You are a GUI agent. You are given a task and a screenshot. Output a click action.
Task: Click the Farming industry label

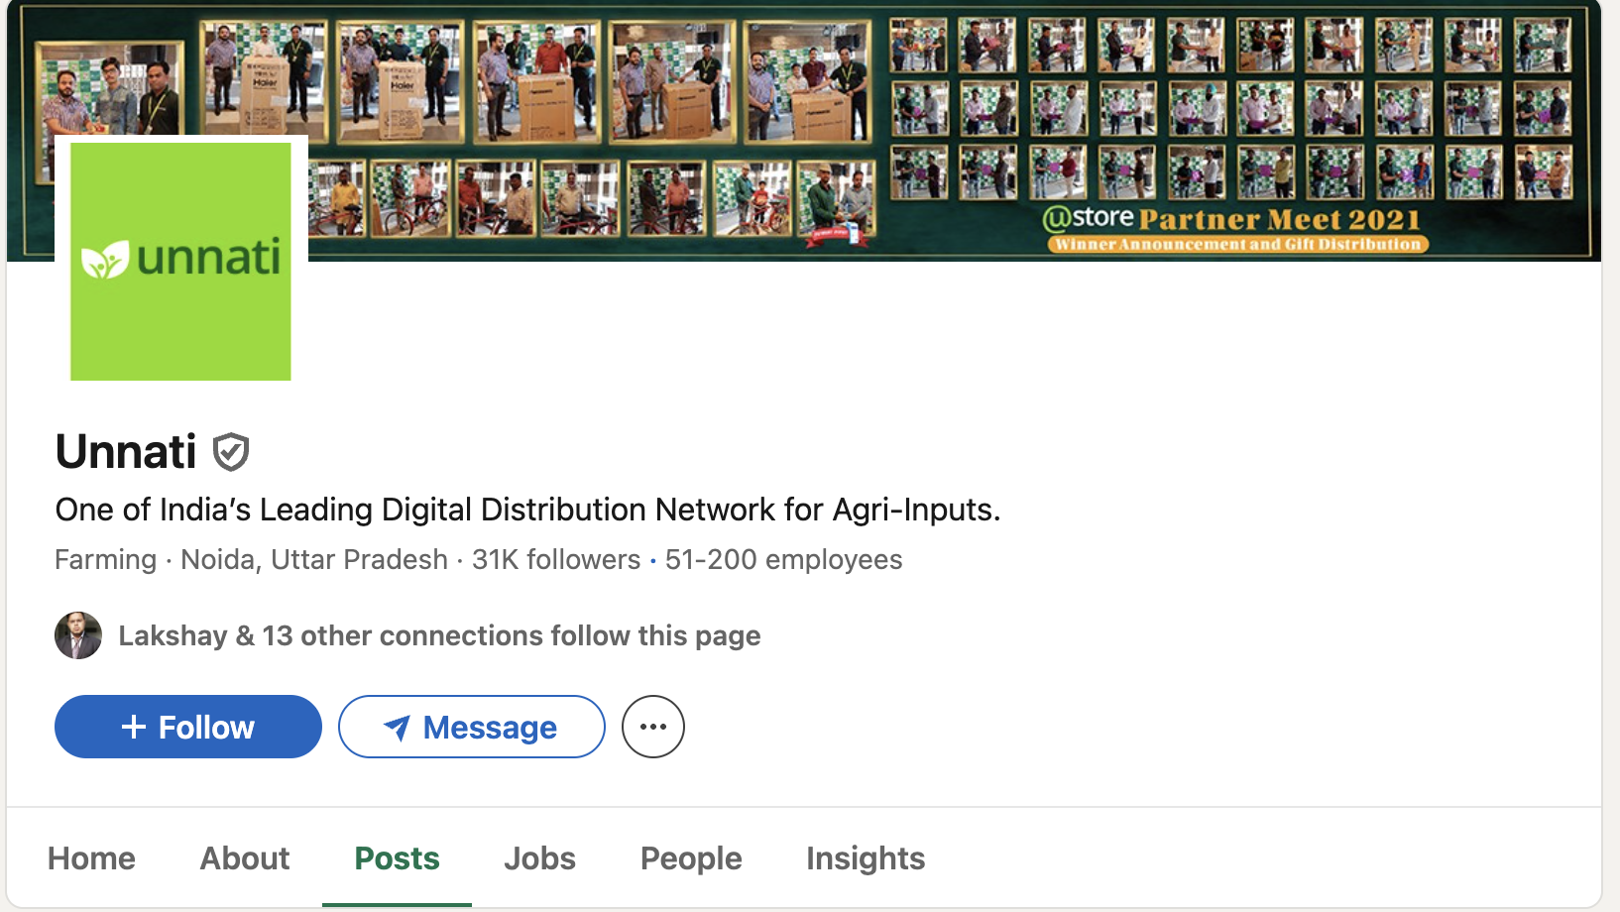click(x=105, y=560)
